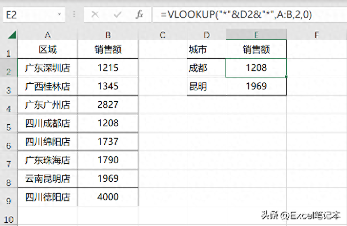Select column D header

(x=207, y=35)
